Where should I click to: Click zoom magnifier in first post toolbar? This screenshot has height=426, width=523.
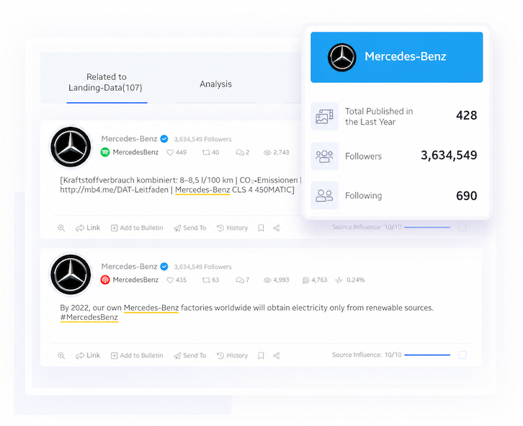coord(61,228)
